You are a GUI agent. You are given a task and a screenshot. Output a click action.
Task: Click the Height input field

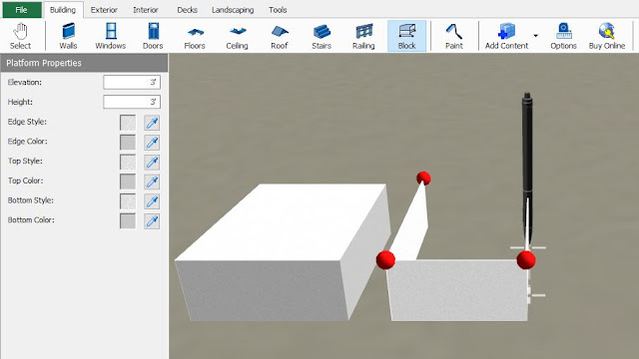point(132,102)
